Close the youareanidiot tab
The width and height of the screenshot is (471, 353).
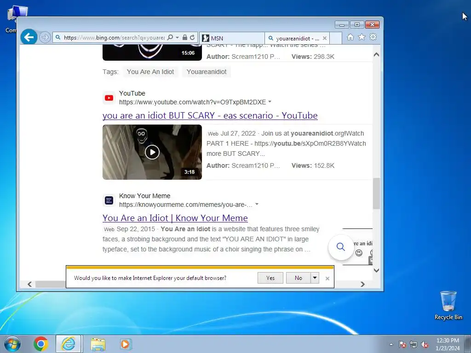[325, 38]
